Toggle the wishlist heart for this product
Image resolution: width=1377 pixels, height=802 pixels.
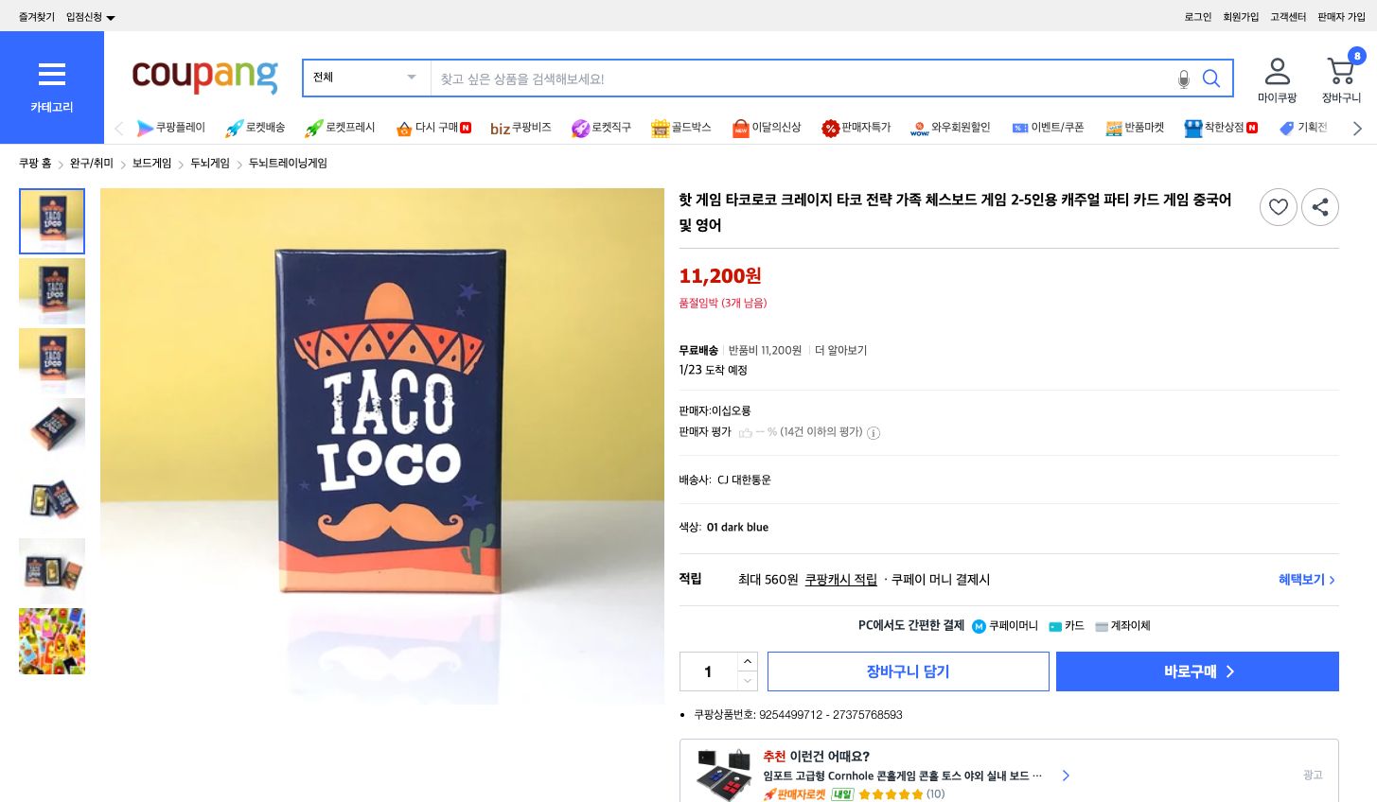[x=1279, y=207]
